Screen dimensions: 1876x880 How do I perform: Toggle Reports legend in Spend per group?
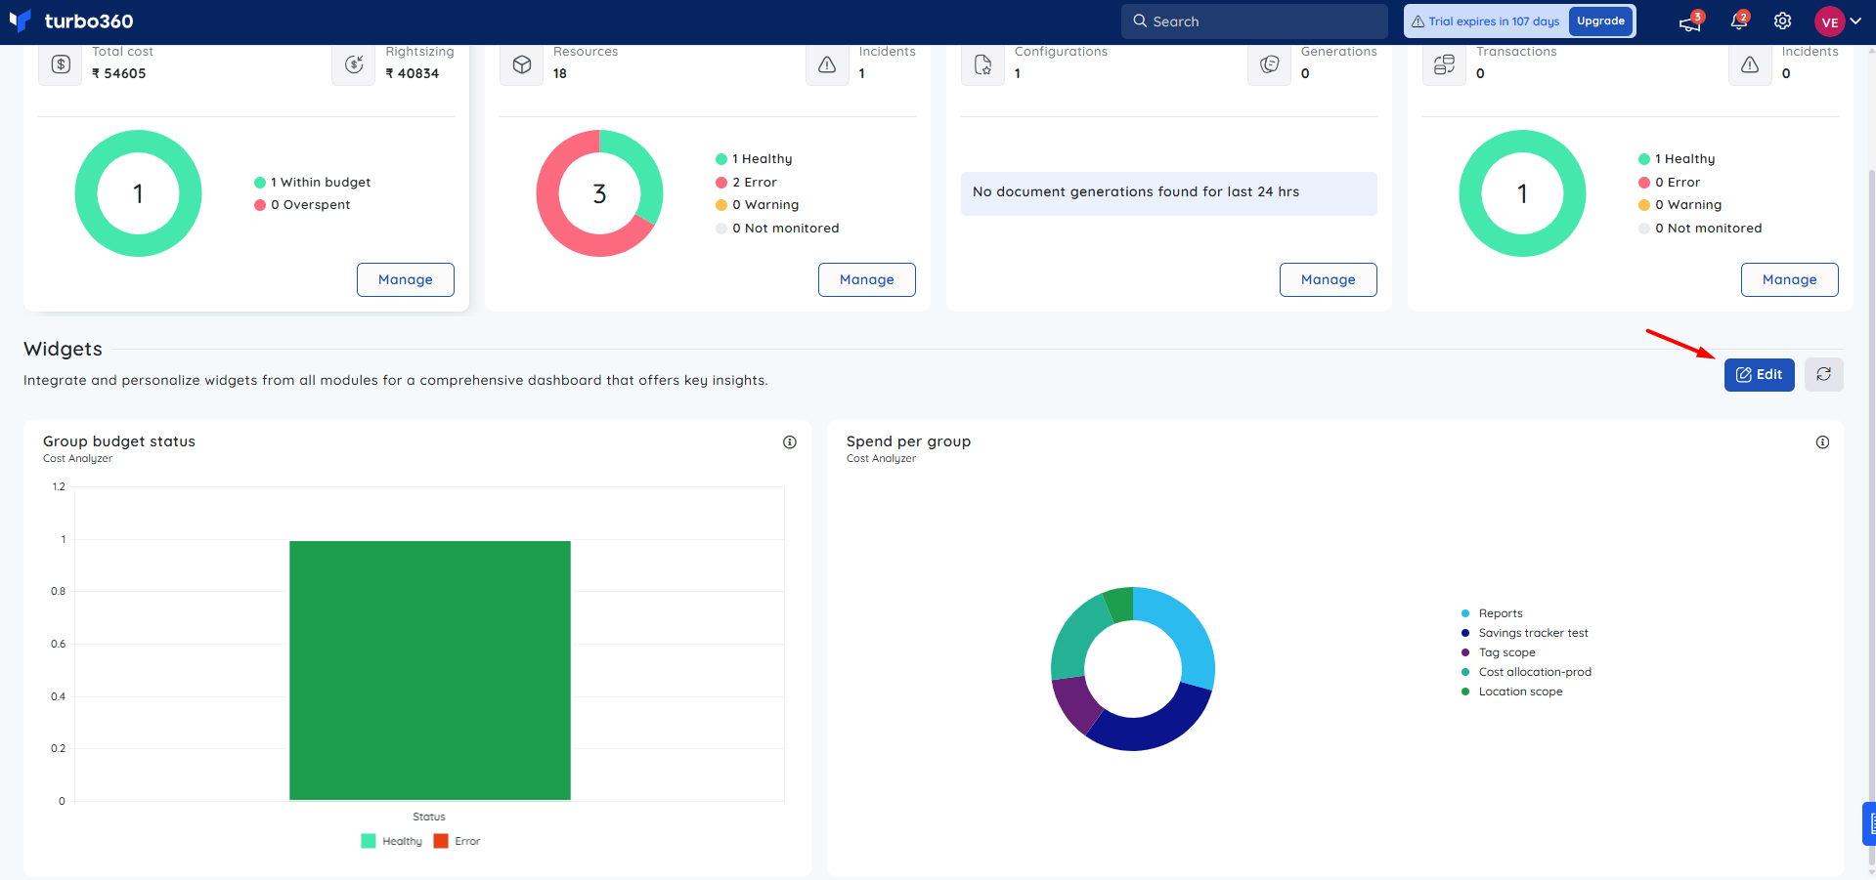click(1492, 613)
